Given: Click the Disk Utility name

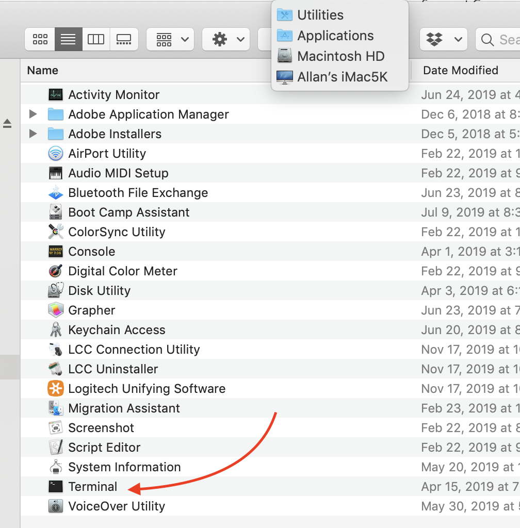Looking at the screenshot, I should 100,291.
